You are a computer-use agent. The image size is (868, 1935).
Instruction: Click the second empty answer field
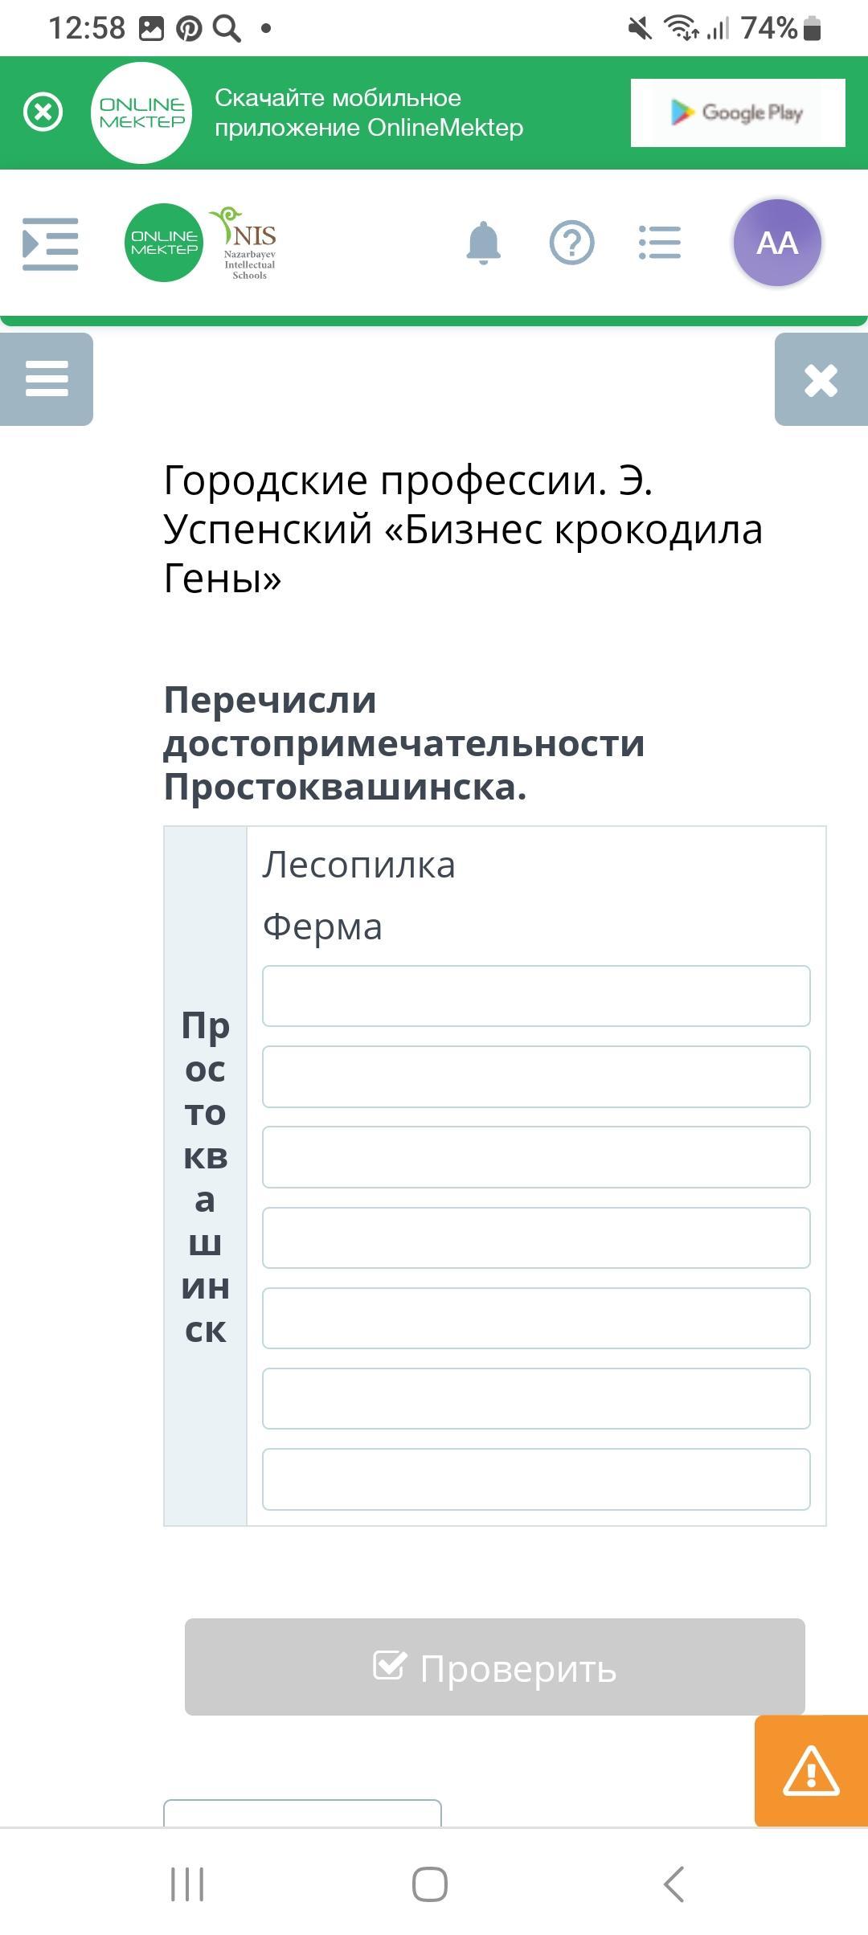coord(536,1076)
